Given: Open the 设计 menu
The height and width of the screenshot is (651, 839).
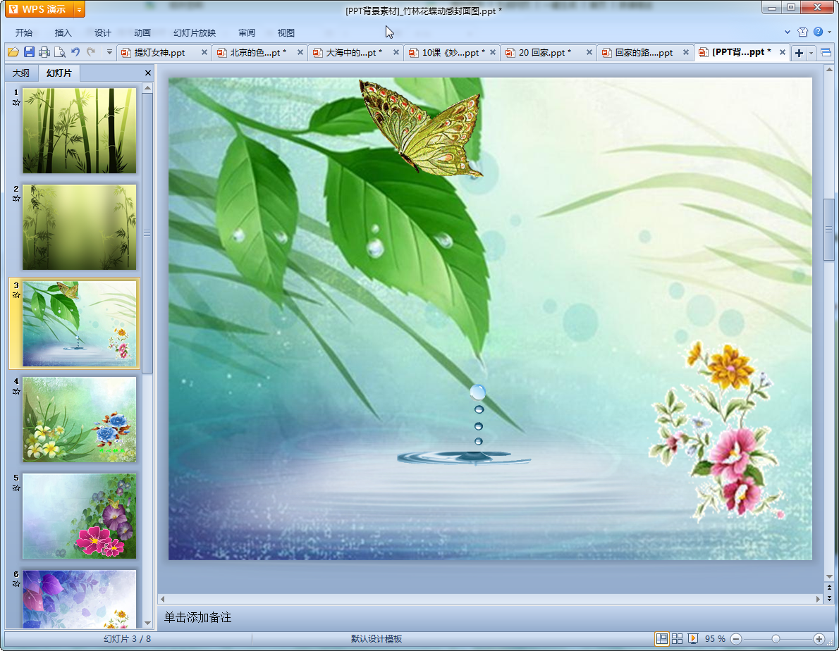Looking at the screenshot, I should pos(103,32).
